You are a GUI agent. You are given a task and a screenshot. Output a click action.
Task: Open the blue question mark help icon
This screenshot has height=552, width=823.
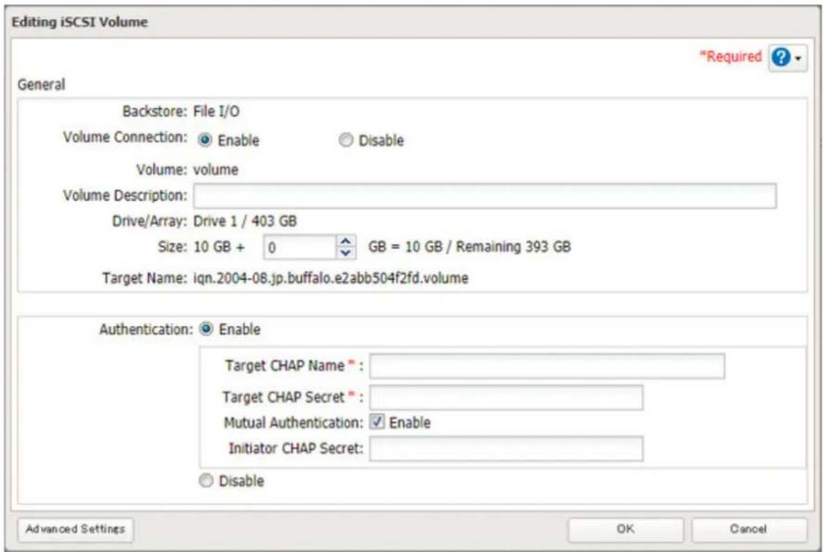click(781, 57)
